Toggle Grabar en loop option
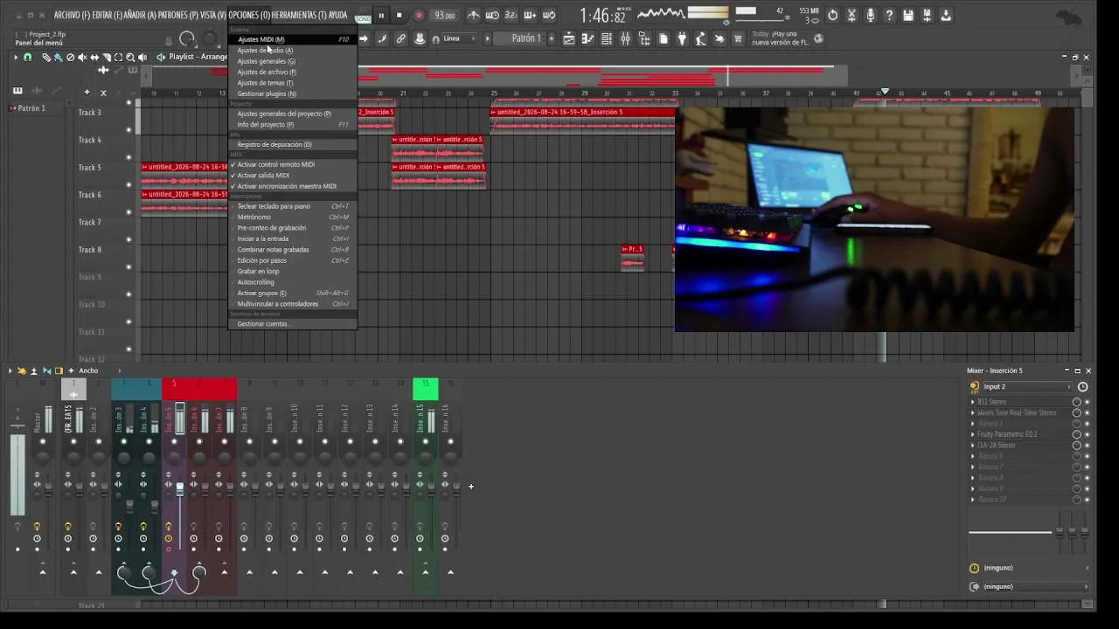The image size is (1119, 629). point(293,271)
